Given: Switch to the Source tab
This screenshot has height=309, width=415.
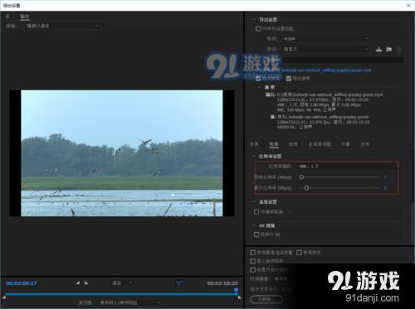Looking at the screenshot, I should 7,17.
